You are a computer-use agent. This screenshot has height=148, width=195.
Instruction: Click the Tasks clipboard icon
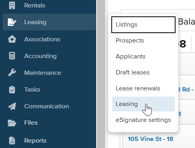[12, 90]
